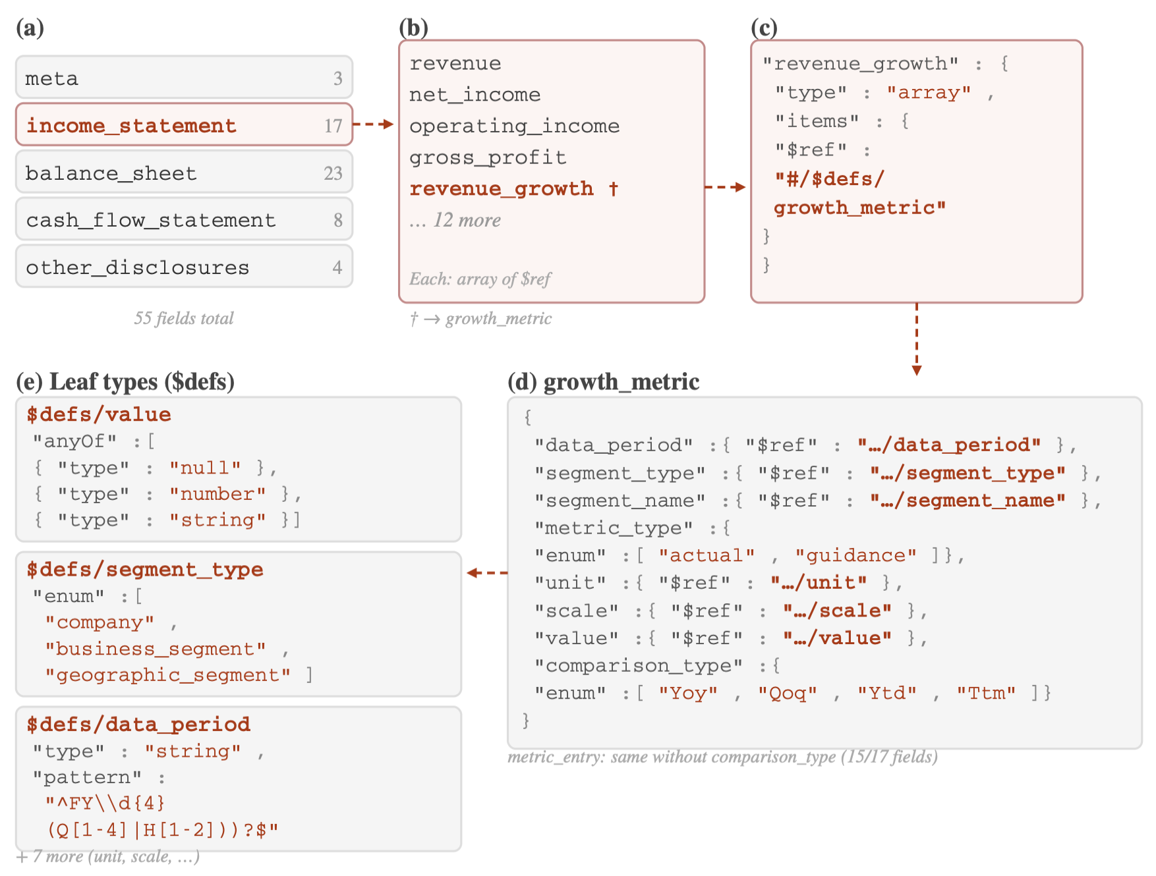Expand "+ 7 more (unit, scale, …)" note
Screen dimensions: 1156x876
(x=108, y=857)
